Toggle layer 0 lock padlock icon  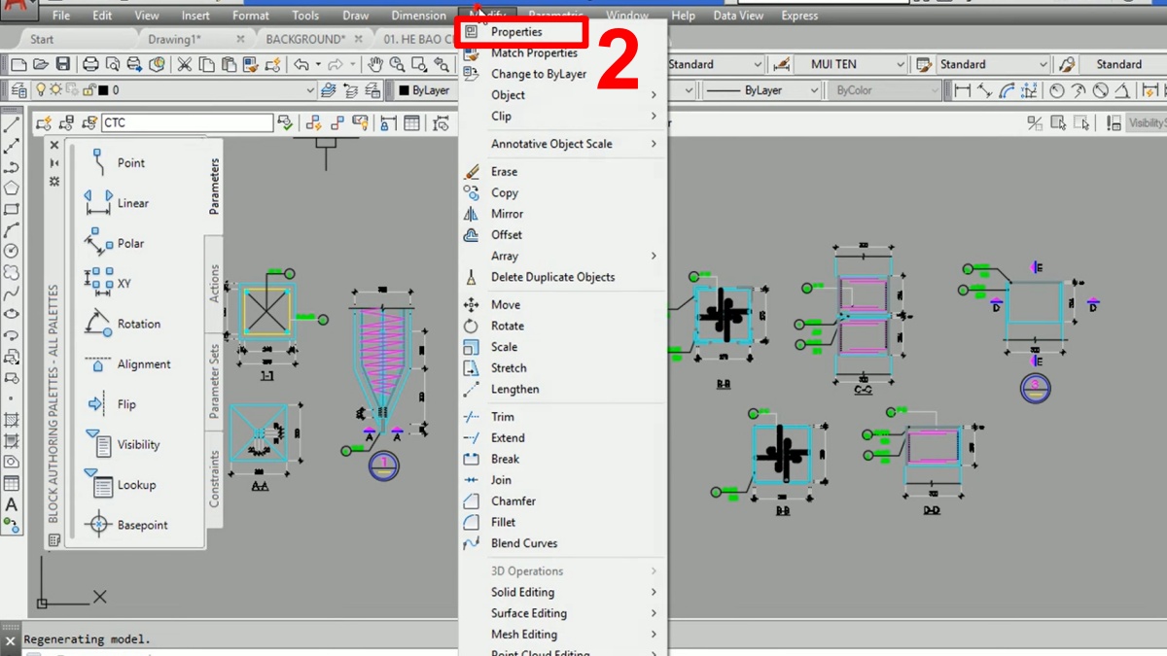(x=87, y=90)
